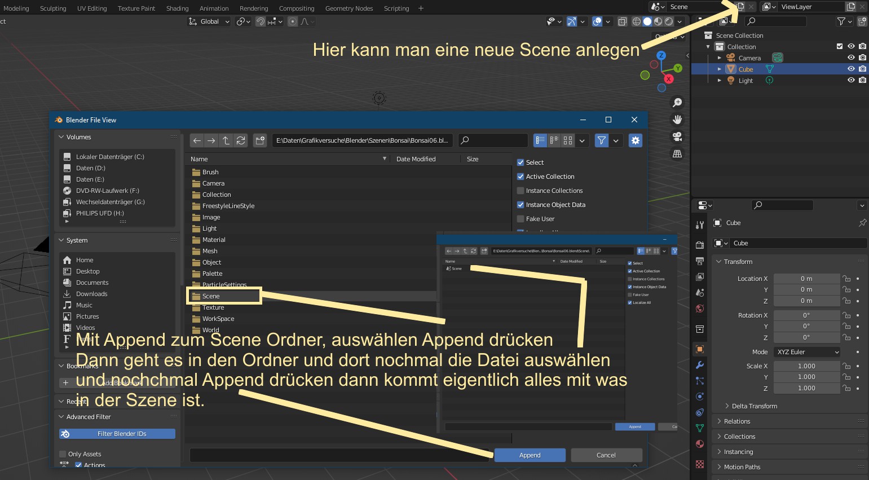The width and height of the screenshot is (869, 480).
Task: Click the file path field in file browser
Action: pyautogui.click(x=363, y=140)
